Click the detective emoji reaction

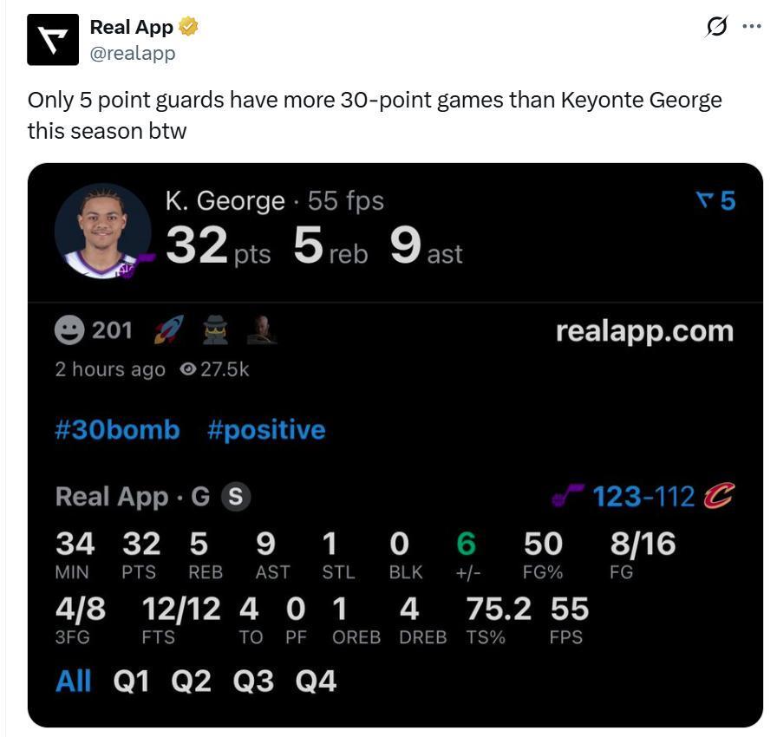[x=214, y=329]
